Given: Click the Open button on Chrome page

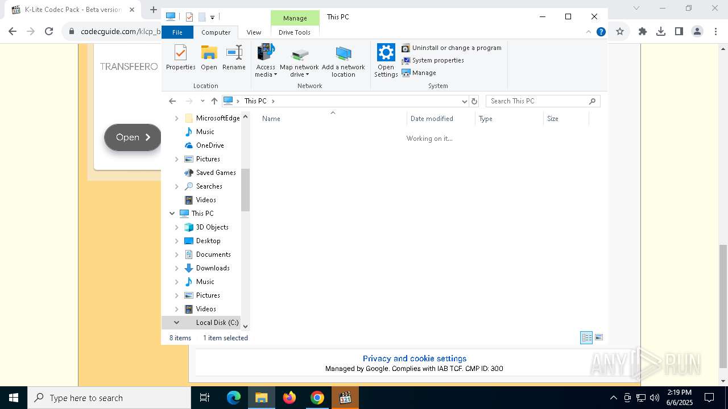Looking at the screenshot, I should click(133, 137).
